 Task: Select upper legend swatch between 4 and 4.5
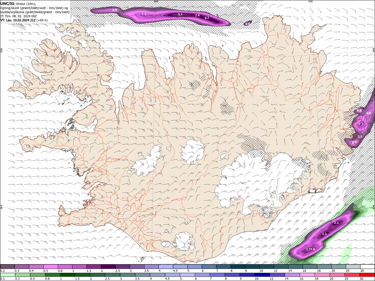tap(166, 266)
